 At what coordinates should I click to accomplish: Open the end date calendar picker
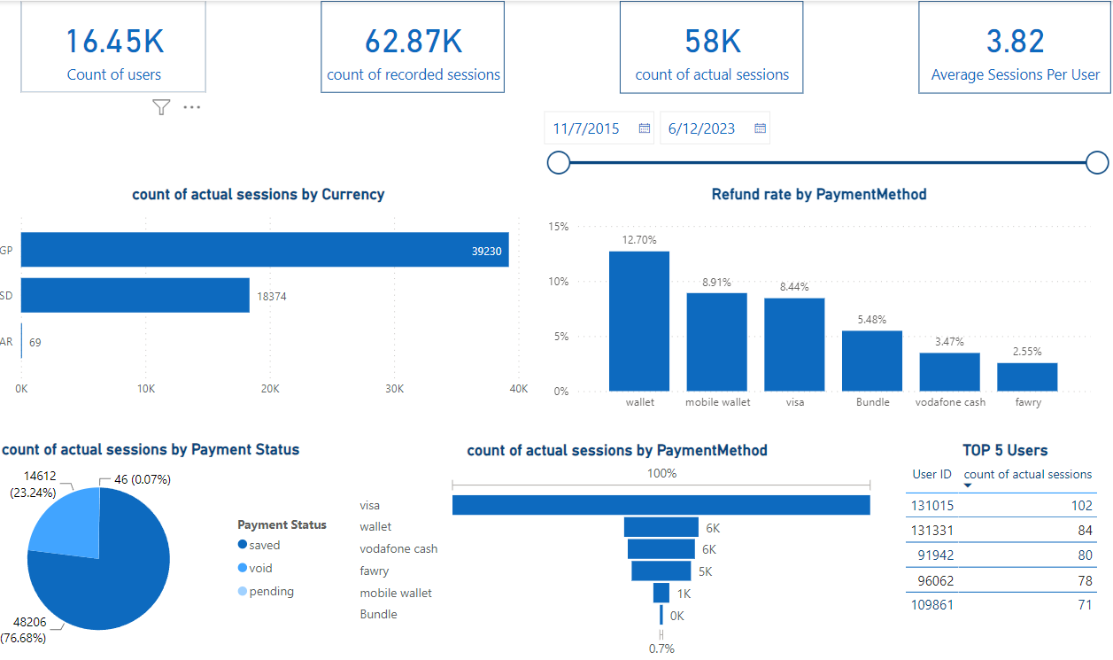[760, 128]
